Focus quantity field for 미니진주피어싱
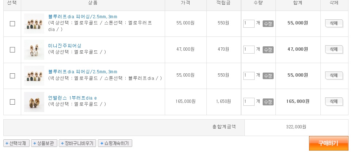358x159 pixels. pos(249,50)
